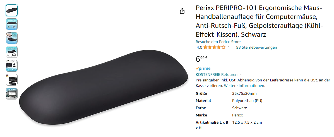Click the share icon above the product image
Viewport: 334px width, 137px height.
tap(182, 11)
